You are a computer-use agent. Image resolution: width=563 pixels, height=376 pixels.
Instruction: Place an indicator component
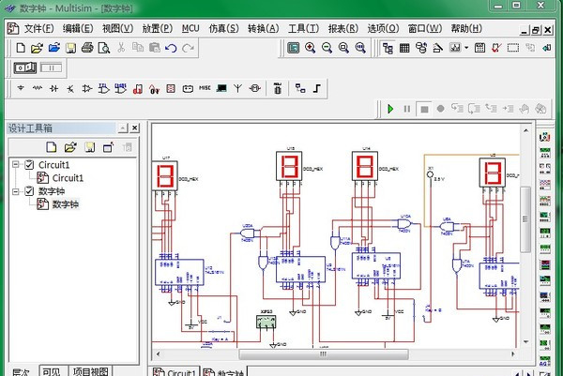tap(171, 88)
